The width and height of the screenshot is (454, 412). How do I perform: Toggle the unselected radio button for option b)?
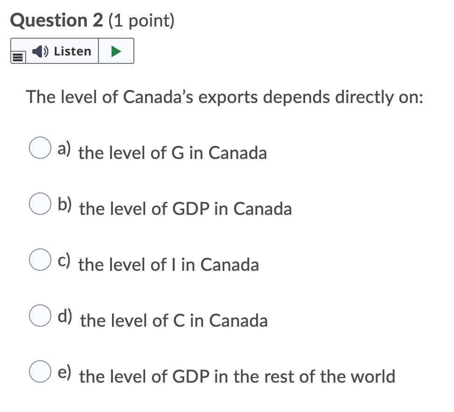tap(40, 204)
